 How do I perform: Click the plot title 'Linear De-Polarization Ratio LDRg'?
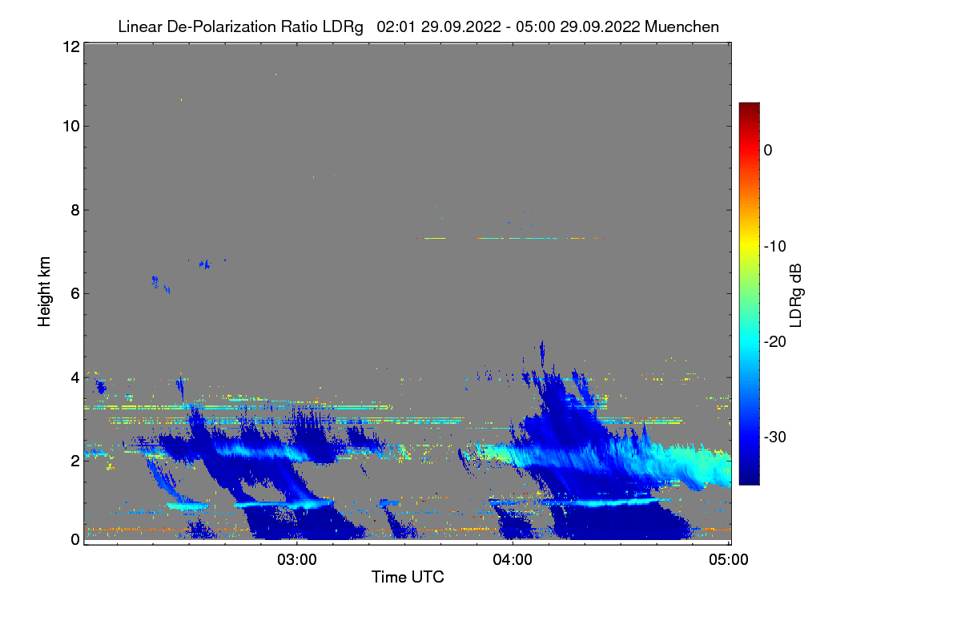tap(240, 26)
